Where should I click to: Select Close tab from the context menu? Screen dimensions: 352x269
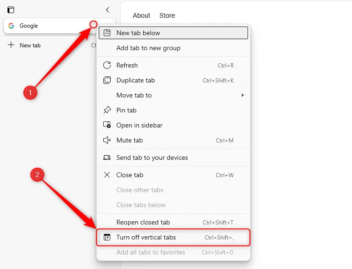click(130, 175)
